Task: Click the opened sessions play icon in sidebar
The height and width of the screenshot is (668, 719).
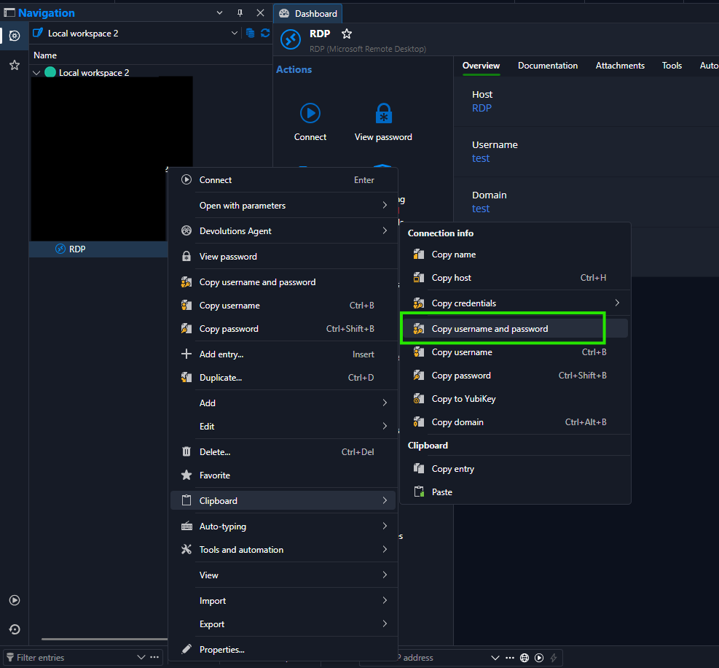Action: tap(15, 600)
